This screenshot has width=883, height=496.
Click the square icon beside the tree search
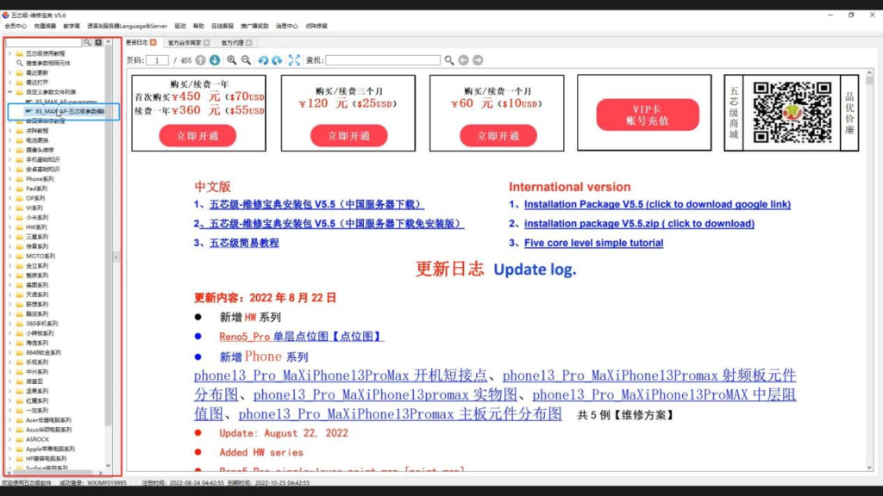point(98,43)
